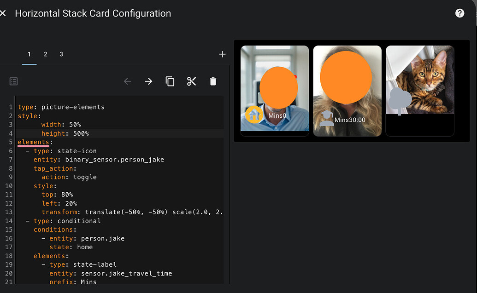Click the YAML editor scrollbar
The height and width of the screenshot is (293, 477).
(226, 138)
